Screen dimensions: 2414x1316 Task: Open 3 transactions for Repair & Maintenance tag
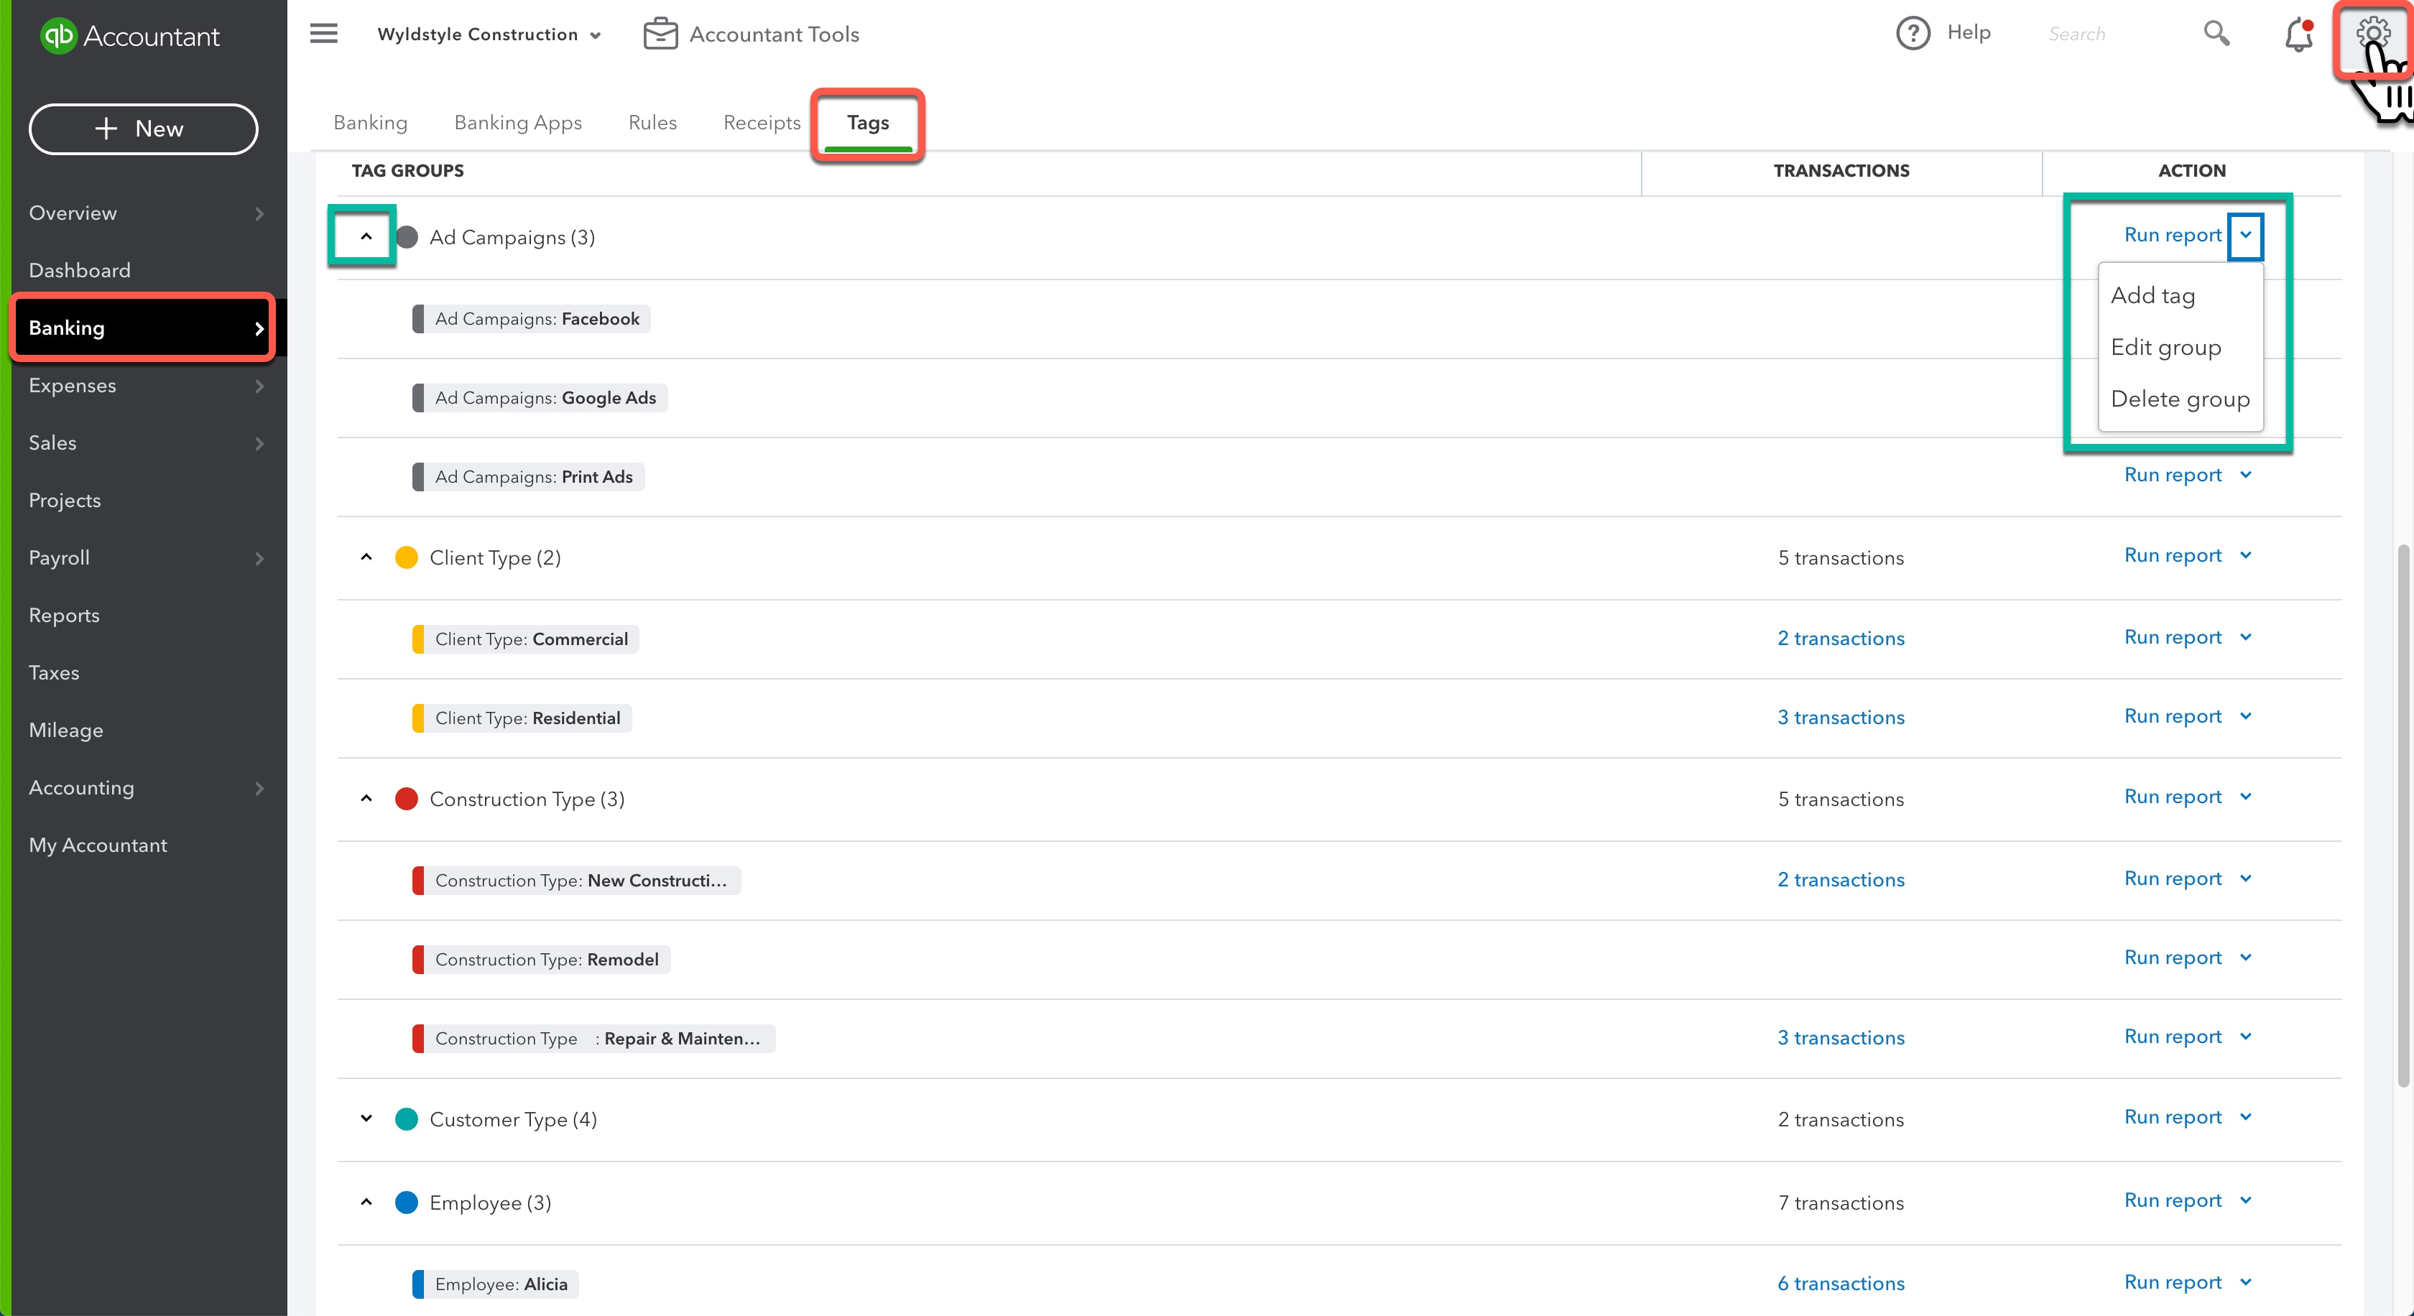[1841, 1038]
